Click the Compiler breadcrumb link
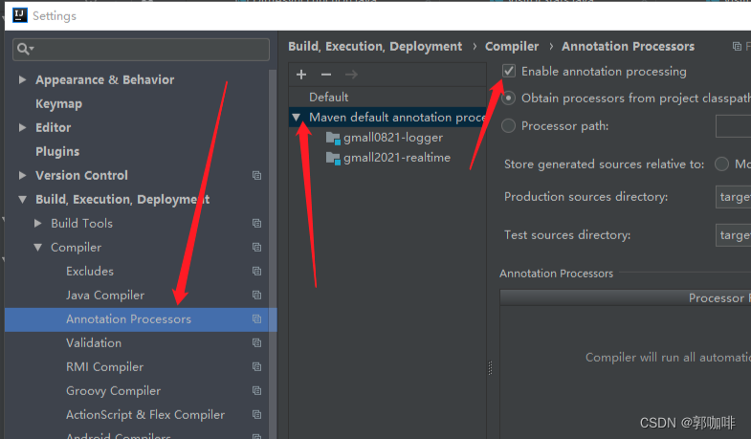 pyautogui.click(x=512, y=47)
